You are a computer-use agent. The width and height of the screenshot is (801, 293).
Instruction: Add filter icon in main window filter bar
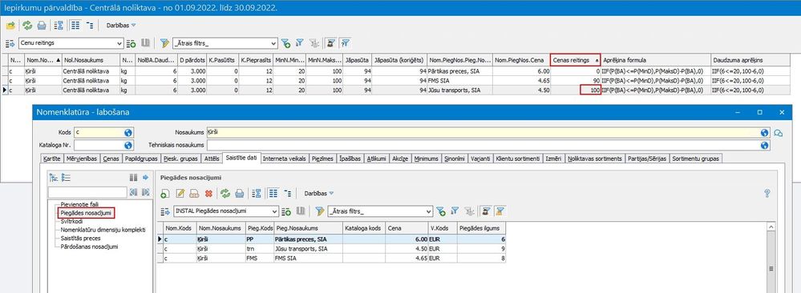point(285,43)
